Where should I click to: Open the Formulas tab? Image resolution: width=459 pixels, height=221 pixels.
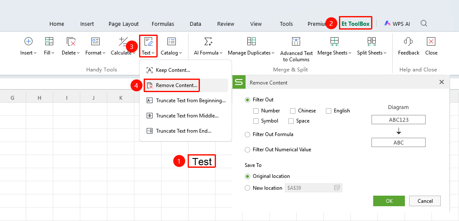tap(163, 24)
